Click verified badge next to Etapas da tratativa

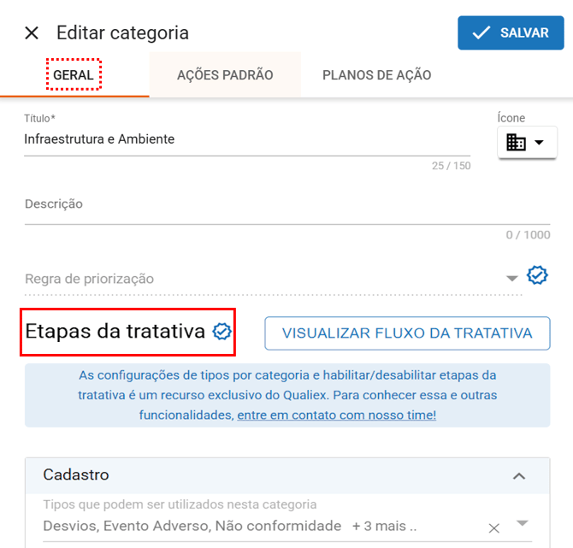222,332
